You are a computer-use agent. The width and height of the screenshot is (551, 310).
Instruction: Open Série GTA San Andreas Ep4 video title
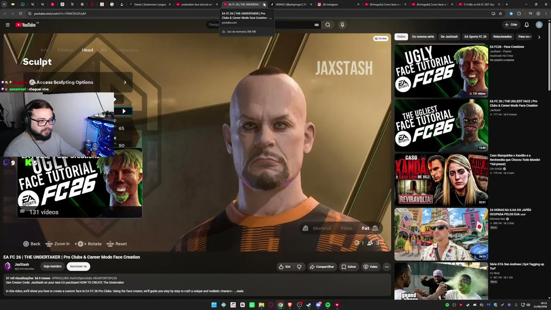click(517, 266)
